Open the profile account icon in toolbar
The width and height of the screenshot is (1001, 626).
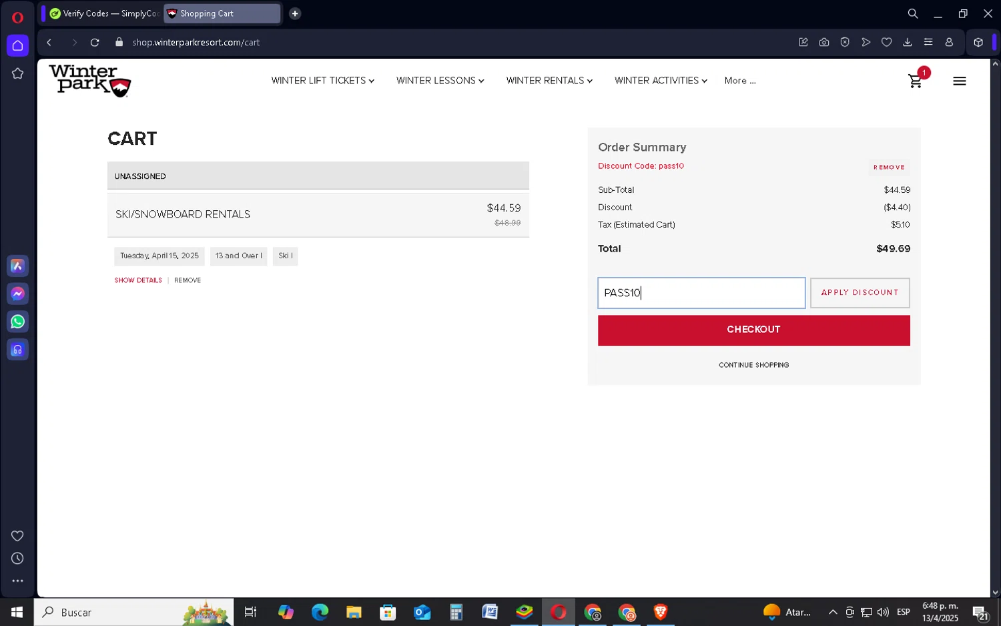(x=949, y=42)
